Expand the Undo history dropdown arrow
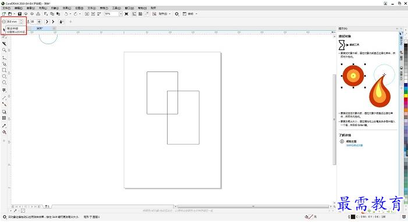Viewport: 408px width, 222px height. coord(70,14)
